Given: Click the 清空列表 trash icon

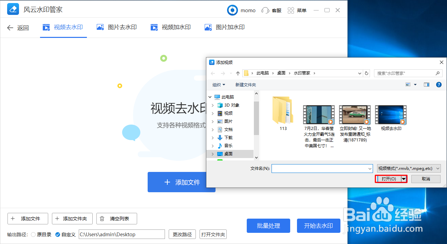Looking at the screenshot, I should 102,218.
